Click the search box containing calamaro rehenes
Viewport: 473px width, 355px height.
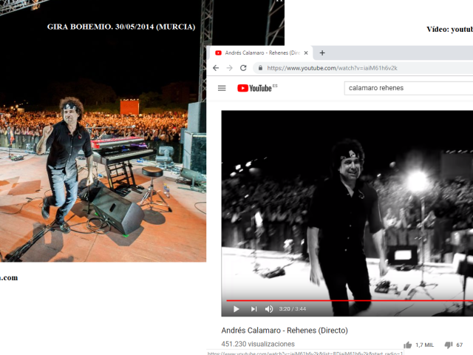[x=409, y=88]
